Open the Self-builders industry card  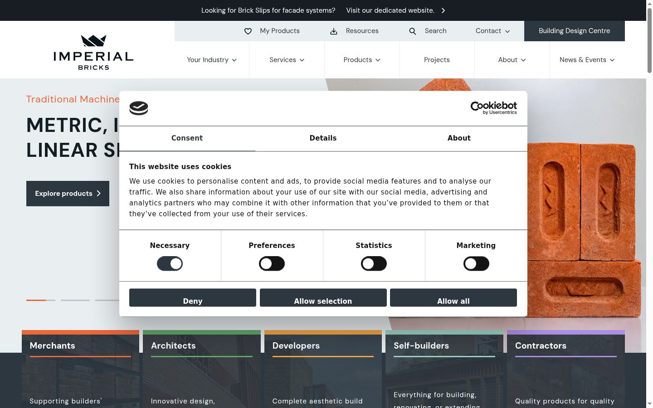point(444,369)
